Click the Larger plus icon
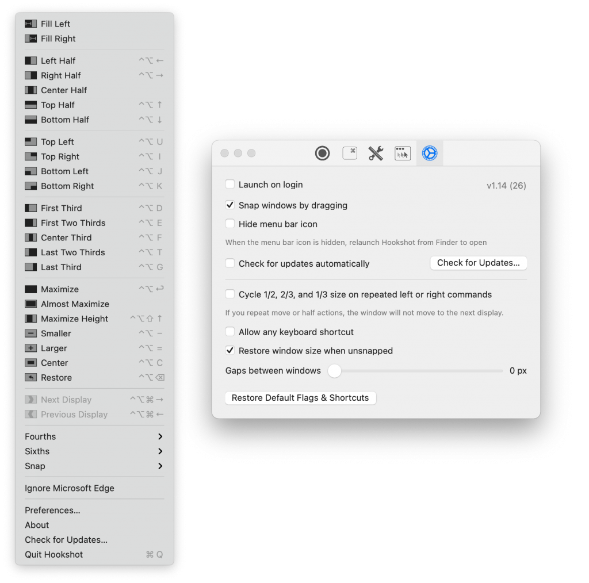The image size is (589, 583). point(31,348)
